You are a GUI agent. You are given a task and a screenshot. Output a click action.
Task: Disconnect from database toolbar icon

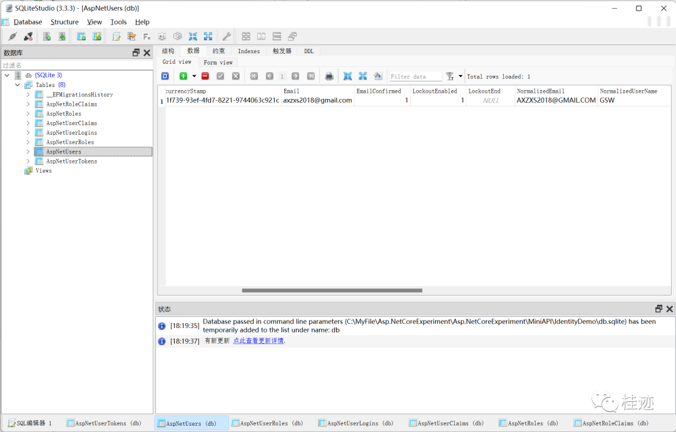point(28,37)
